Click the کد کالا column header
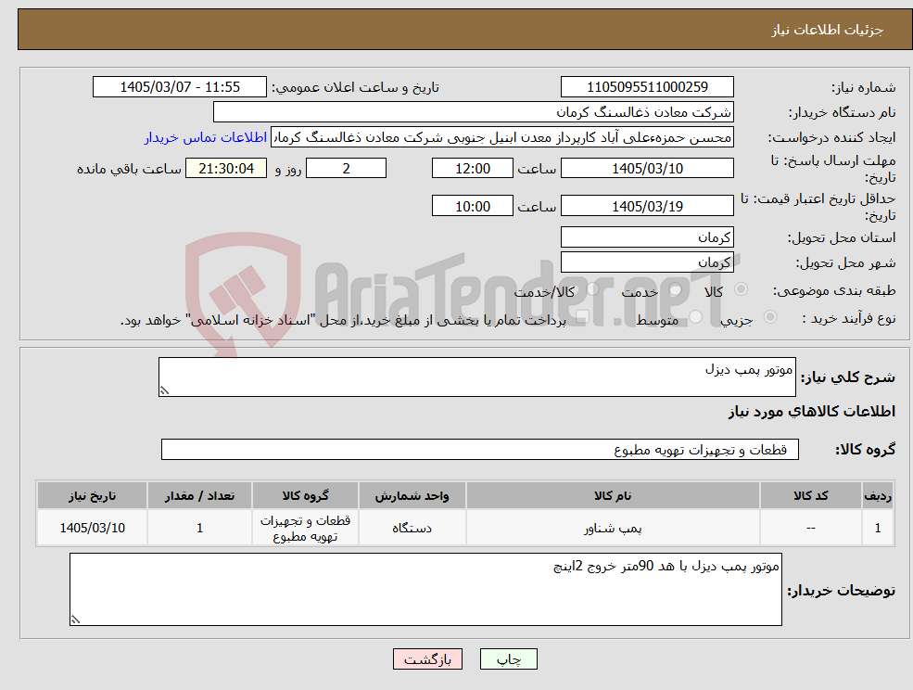 [810, 495]
